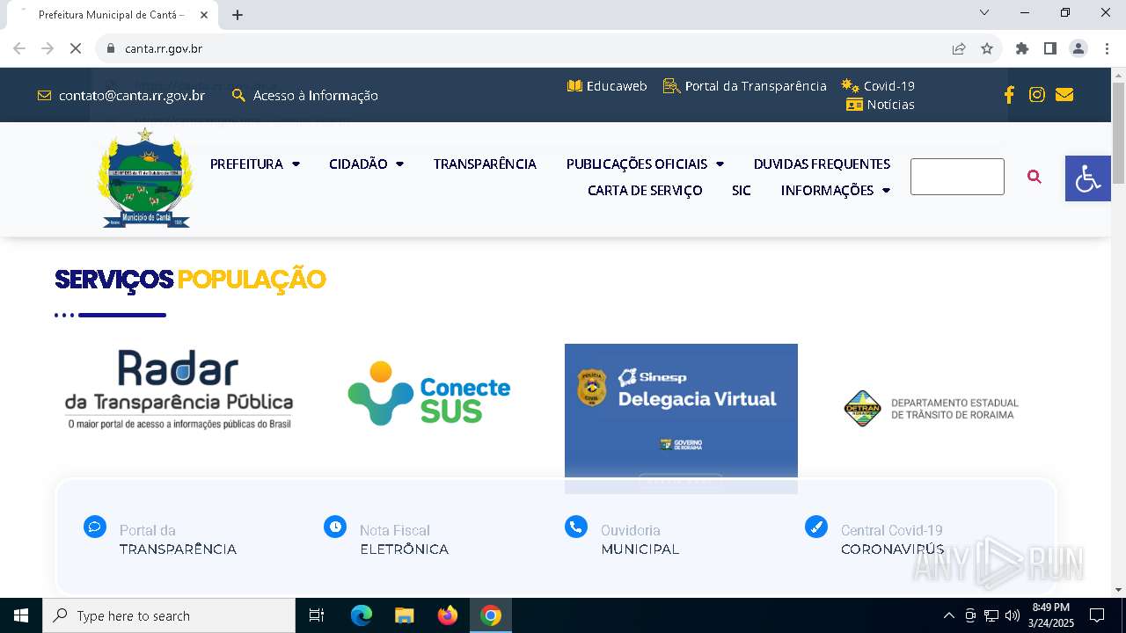Image resolution: width=1126 pixels, height=633 pixels.
Task: Expand the PREFEITURA menu
Action: coord(255,164)
